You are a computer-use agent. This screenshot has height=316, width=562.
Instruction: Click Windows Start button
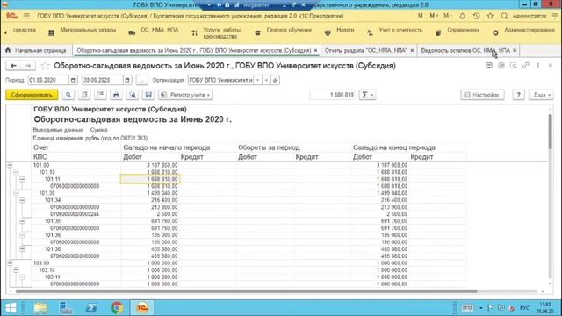tap(11, 308)
